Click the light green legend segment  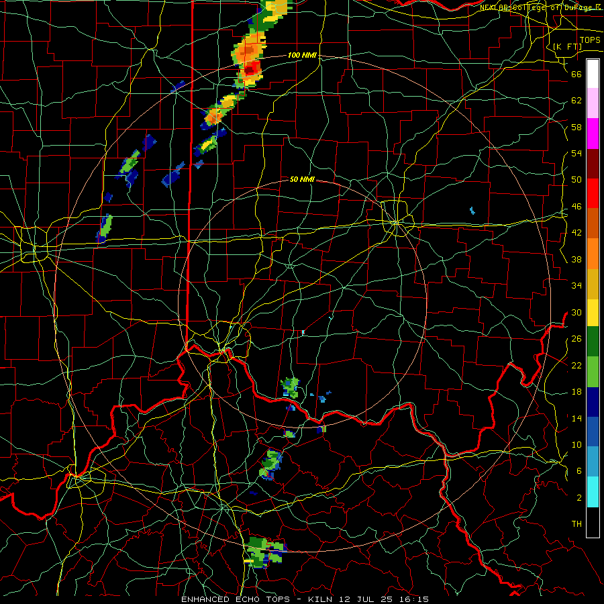pos(593,372)
